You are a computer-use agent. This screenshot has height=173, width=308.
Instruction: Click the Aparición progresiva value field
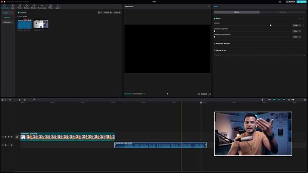tap(295, 31)
